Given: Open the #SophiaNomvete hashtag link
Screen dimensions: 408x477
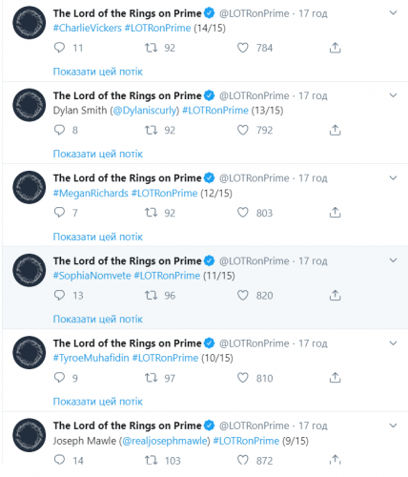Looking at the screenshot, I should coord(92,276).
